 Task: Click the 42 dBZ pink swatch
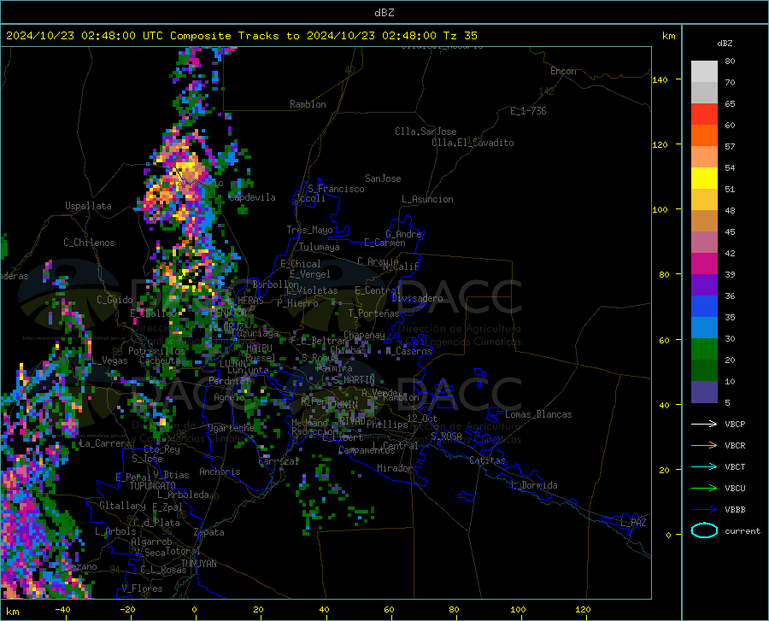click(x=704, y=243)
